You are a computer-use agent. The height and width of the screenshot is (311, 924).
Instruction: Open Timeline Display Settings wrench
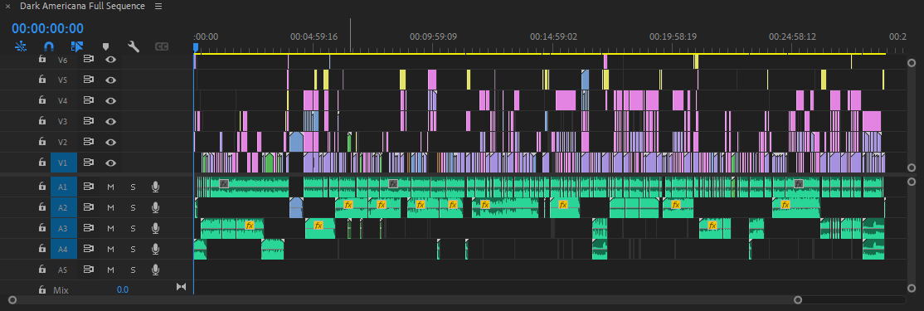134,46
